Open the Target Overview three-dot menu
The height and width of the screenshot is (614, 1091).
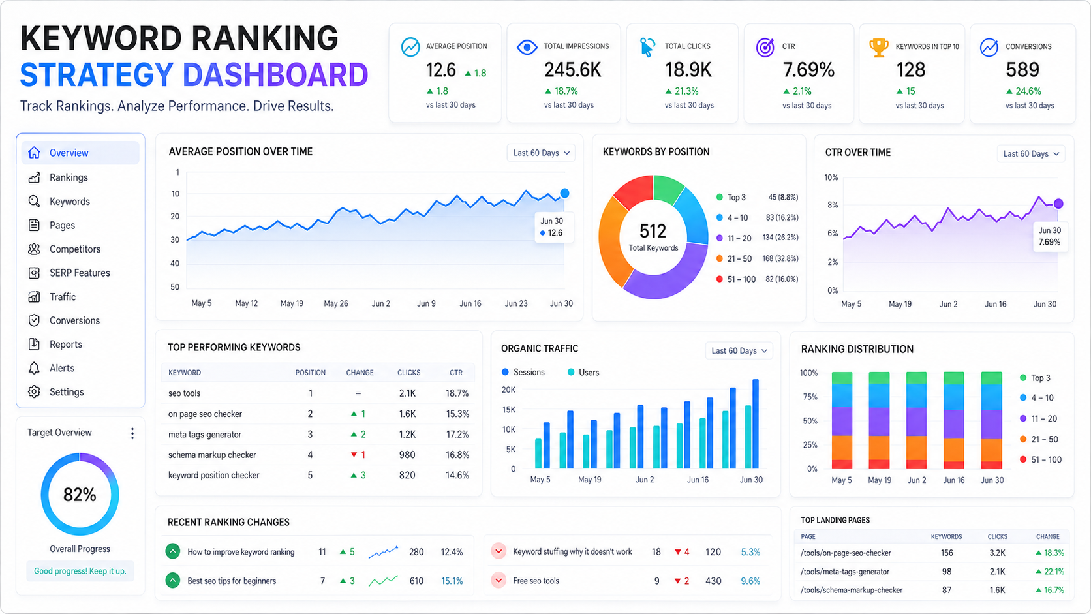pos(132,433)
